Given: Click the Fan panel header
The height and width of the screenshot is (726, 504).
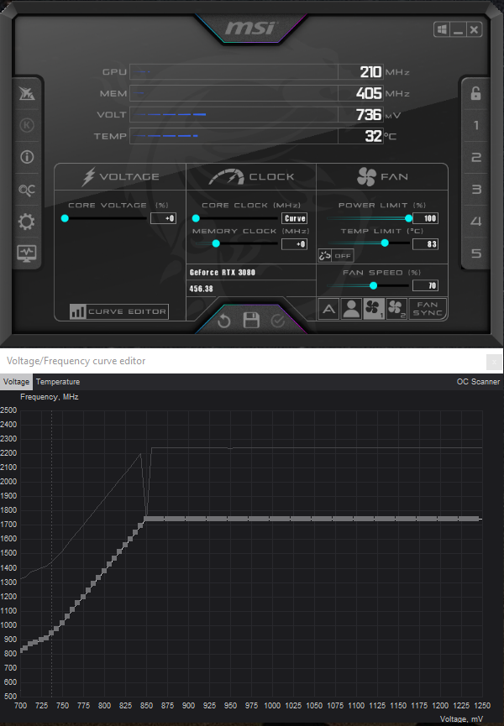Looking at the screenshot, I should (382, 176).
